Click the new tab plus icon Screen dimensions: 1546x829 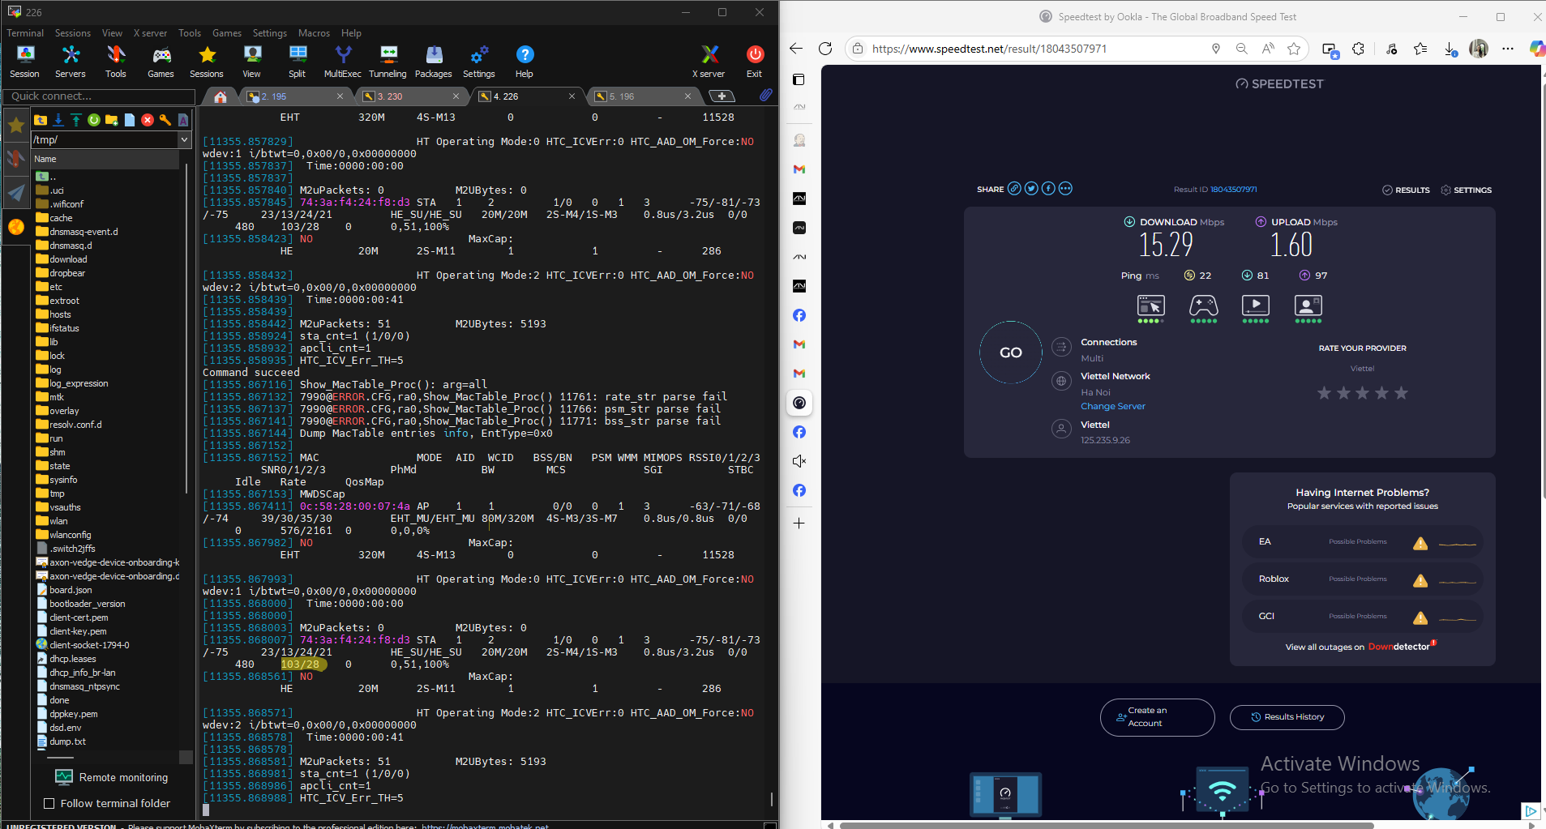722,96
